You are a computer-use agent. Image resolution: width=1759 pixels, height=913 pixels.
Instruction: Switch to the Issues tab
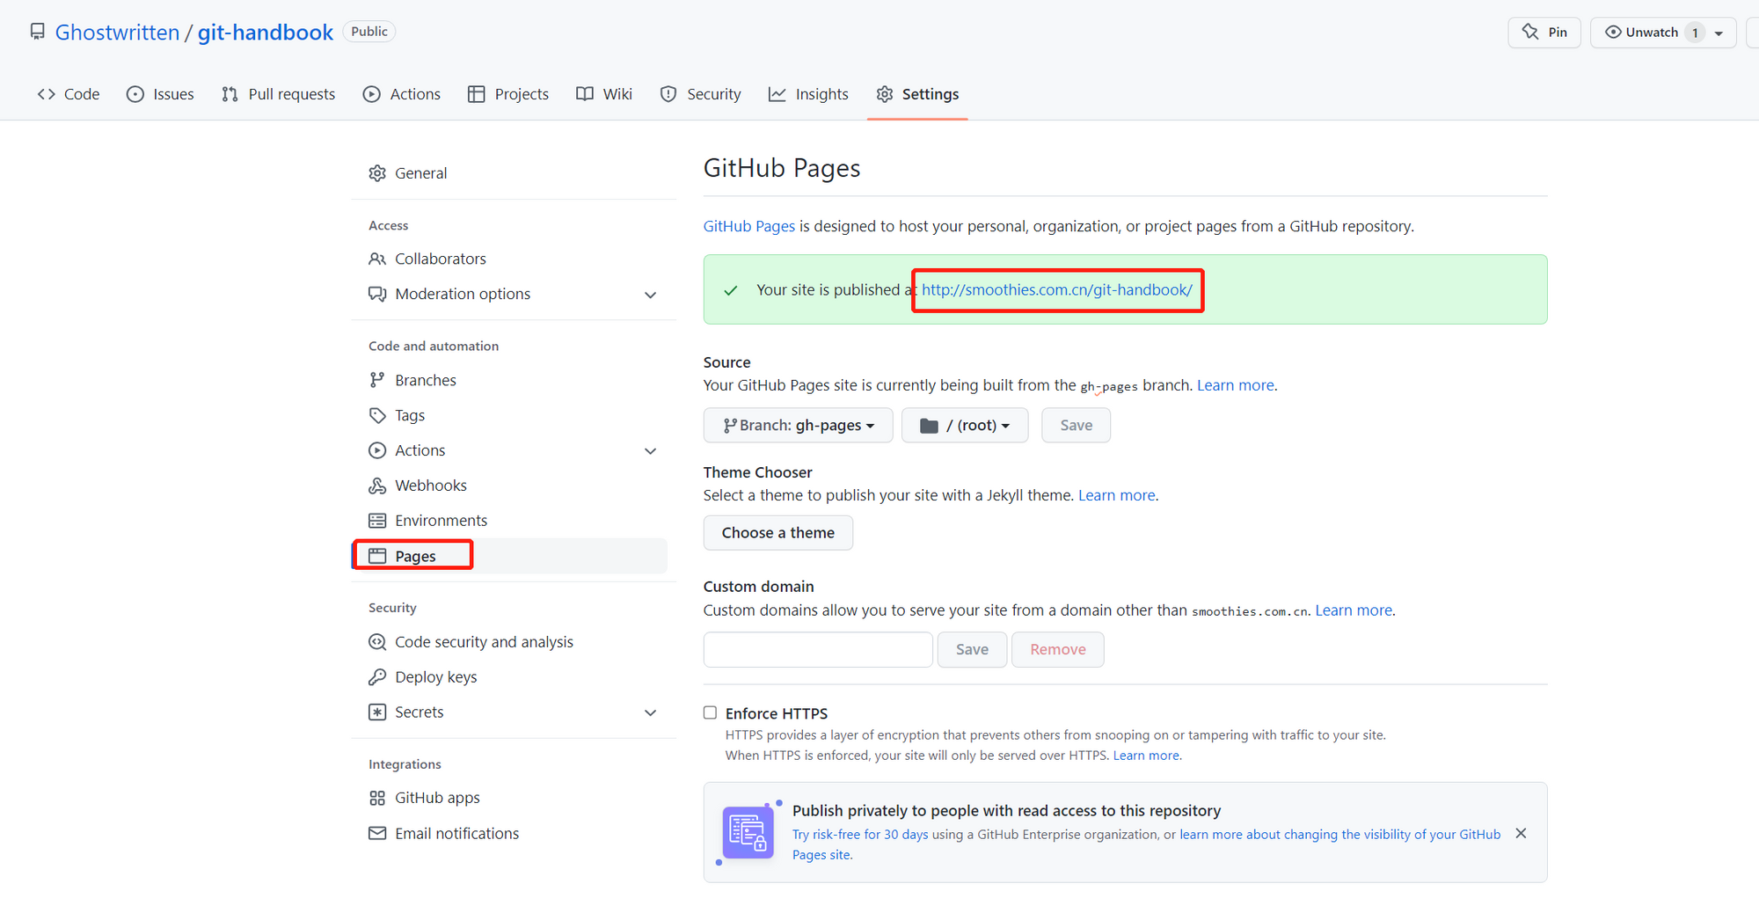point(160,94)
